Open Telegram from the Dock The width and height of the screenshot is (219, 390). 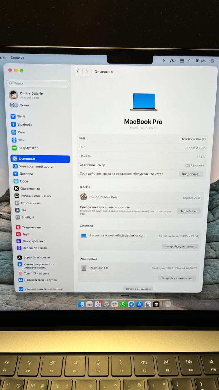131,304
